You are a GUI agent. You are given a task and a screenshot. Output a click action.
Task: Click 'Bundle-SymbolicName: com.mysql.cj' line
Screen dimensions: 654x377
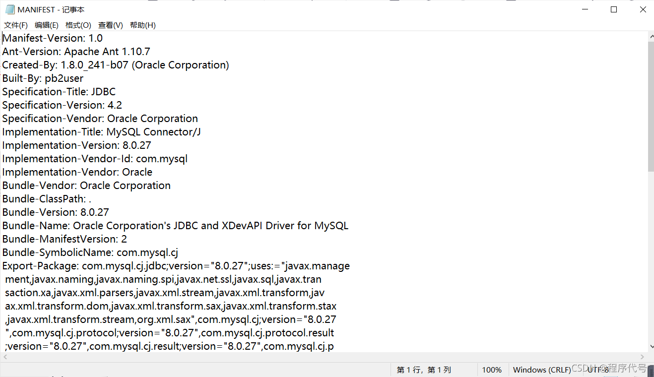pos(90,252)
